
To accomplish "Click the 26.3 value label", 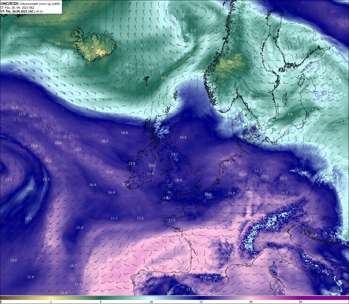I will coord(242,175).
